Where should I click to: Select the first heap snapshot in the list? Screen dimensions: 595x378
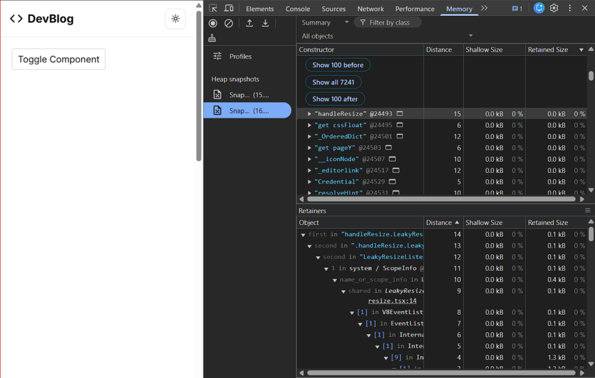point(247,94)
